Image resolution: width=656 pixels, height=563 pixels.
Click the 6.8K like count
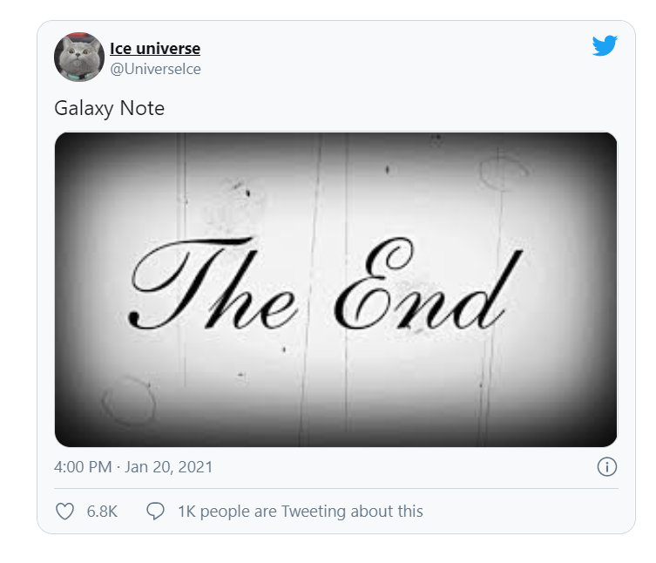click(x=102, y=512)
